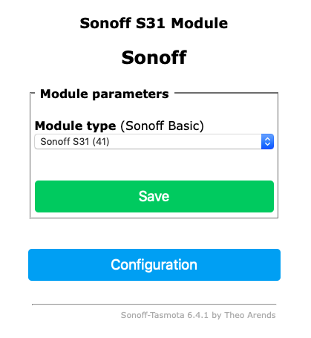Click the blue Configuration button
The height and width of the screenshot is (338, 311).
[154, 264]
